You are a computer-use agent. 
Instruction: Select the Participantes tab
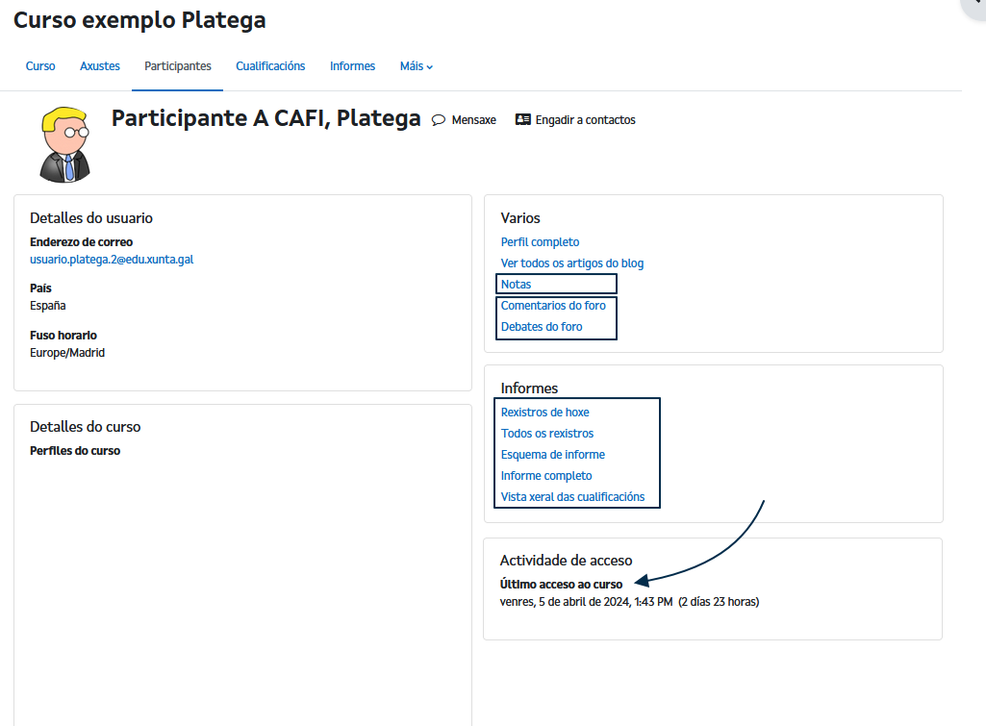(x=178, y=66)
